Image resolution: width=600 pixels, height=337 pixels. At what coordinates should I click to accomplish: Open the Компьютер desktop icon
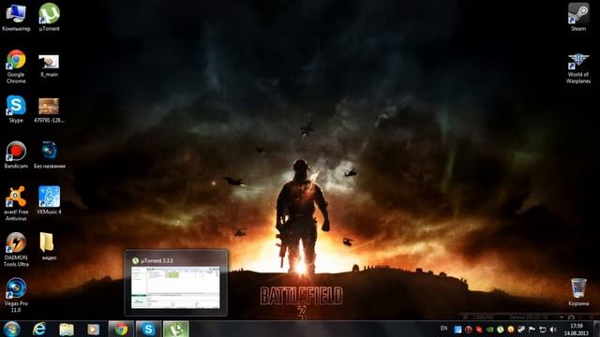tap(16, 17)
